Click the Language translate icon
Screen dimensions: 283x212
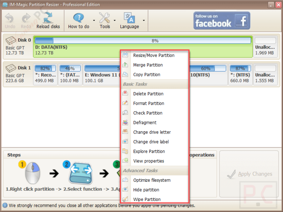tap(129, 18)
